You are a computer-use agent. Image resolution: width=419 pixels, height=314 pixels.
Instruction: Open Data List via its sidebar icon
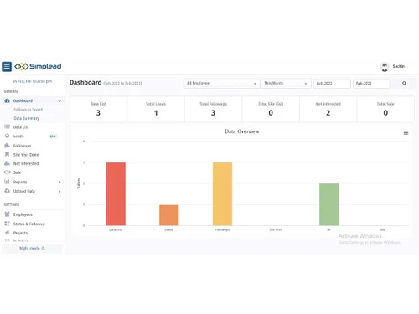coord(7,127)
